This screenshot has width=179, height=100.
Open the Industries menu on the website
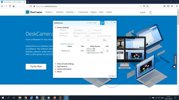pyautogui.click(x=71, y=12)
